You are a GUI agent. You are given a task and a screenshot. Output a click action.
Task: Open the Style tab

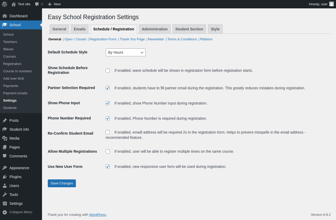tap(215, 29)
